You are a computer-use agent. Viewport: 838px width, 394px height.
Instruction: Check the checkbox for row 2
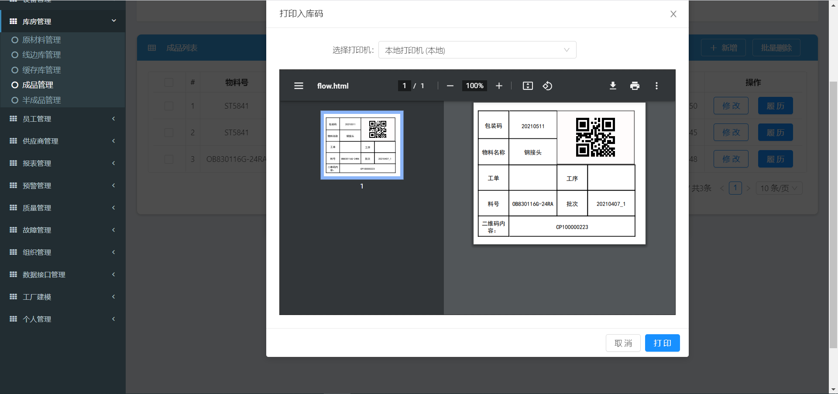tap(169, 133)
